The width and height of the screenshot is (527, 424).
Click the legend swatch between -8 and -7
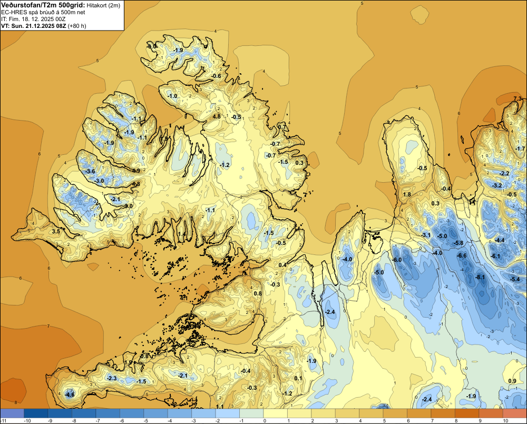84,413
